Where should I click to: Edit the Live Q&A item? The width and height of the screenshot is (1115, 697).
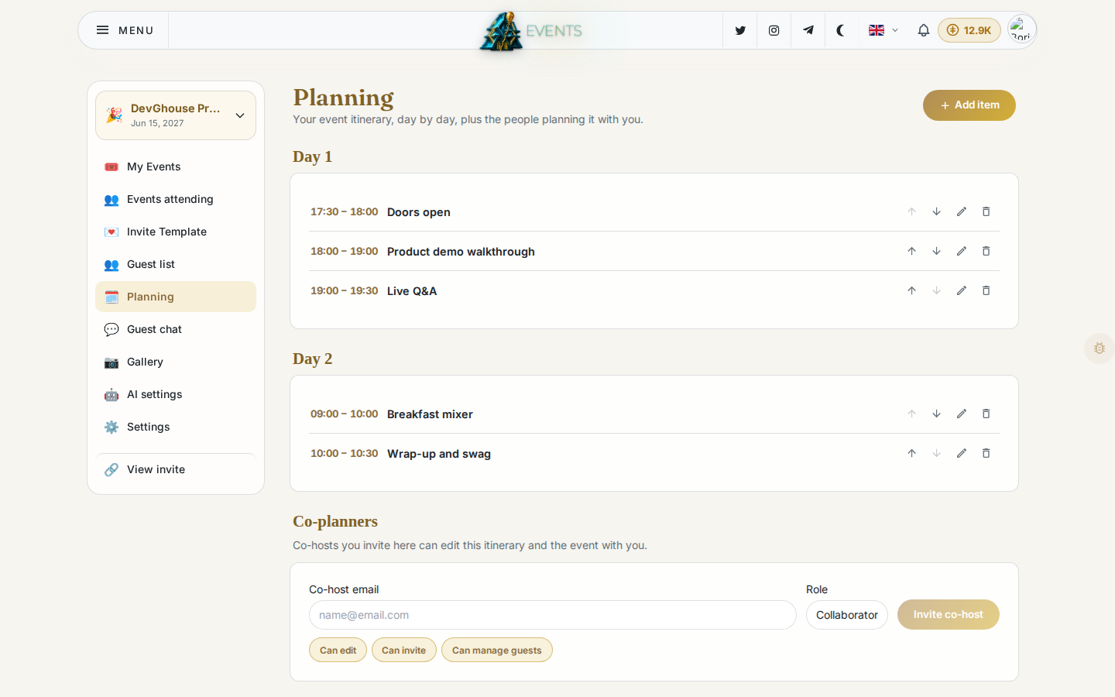click(961, 290)
